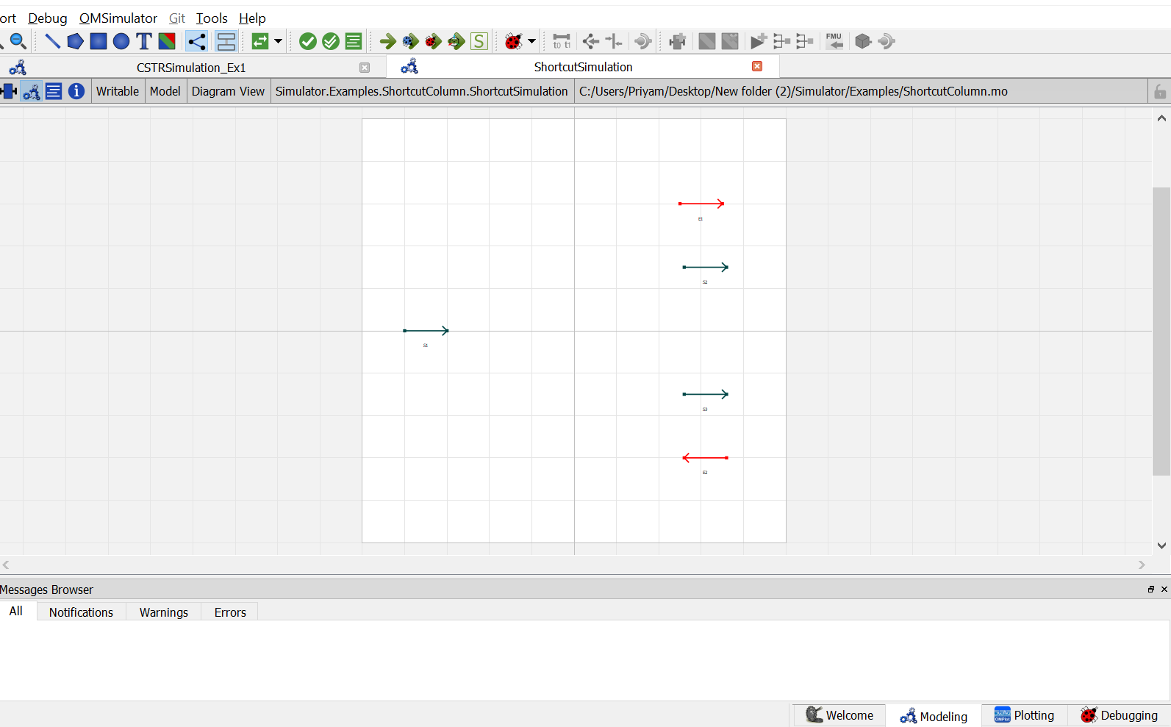Toggle the Transition mode button
Screen dimensions: 1171x727
tap(226, 41)
